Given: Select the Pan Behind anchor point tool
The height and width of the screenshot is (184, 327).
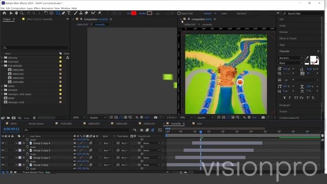Looking at the screenshot, I should click(x=51, y=13).
